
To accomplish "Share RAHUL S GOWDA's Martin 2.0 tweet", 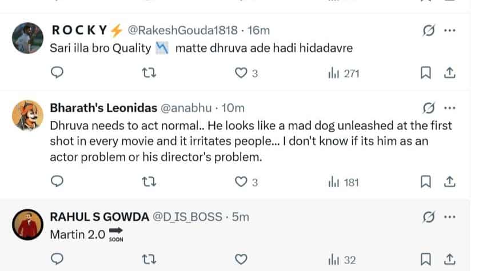I will click(449, 260).
